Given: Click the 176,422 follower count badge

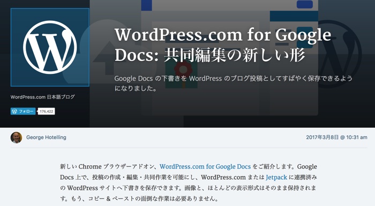Looking at the screenshot, I should (x=47, y=111).
